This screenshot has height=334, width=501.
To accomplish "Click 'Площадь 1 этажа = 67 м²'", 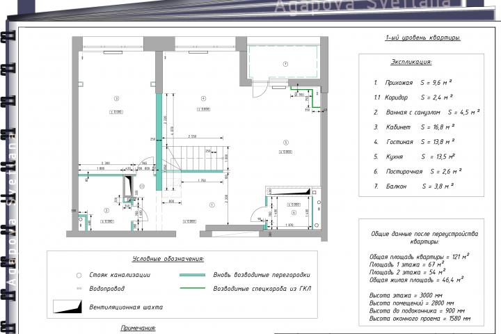I will click(407, 264).
